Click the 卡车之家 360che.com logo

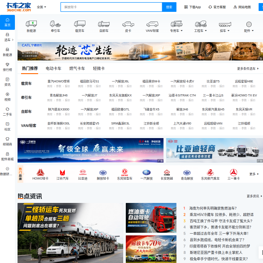[18, 7]
